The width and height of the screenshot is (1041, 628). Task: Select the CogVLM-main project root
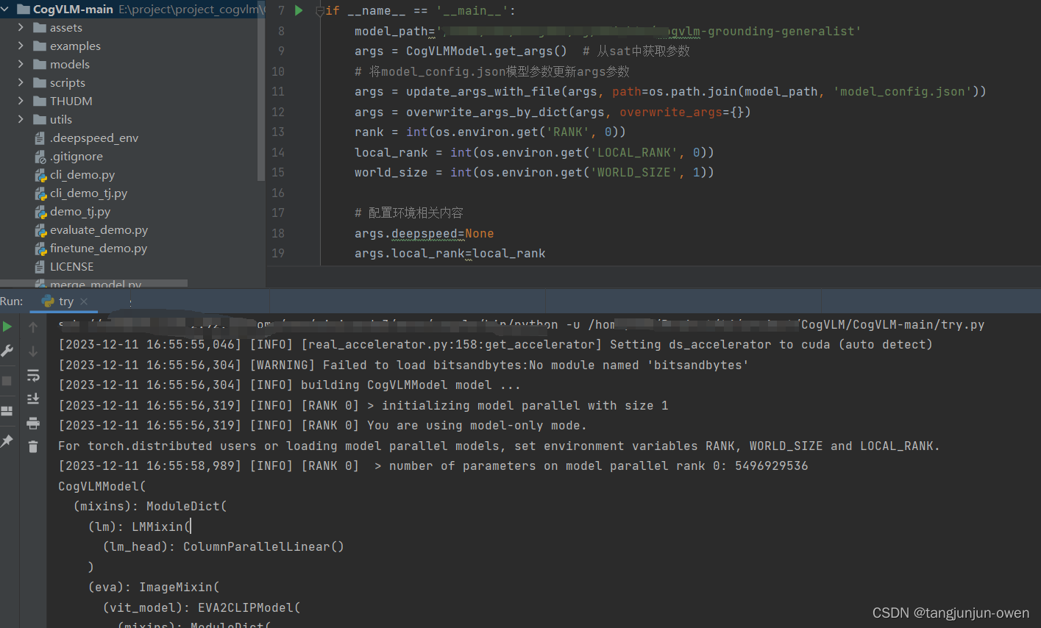click(73, 10)
